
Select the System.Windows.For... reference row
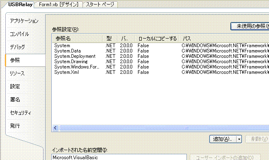click(x=161, y=67)
